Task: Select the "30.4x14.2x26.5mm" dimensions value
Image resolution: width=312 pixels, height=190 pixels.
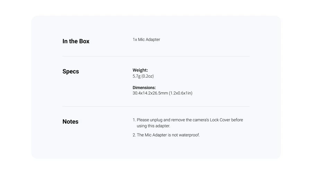Action: click(x=150, y=93)
